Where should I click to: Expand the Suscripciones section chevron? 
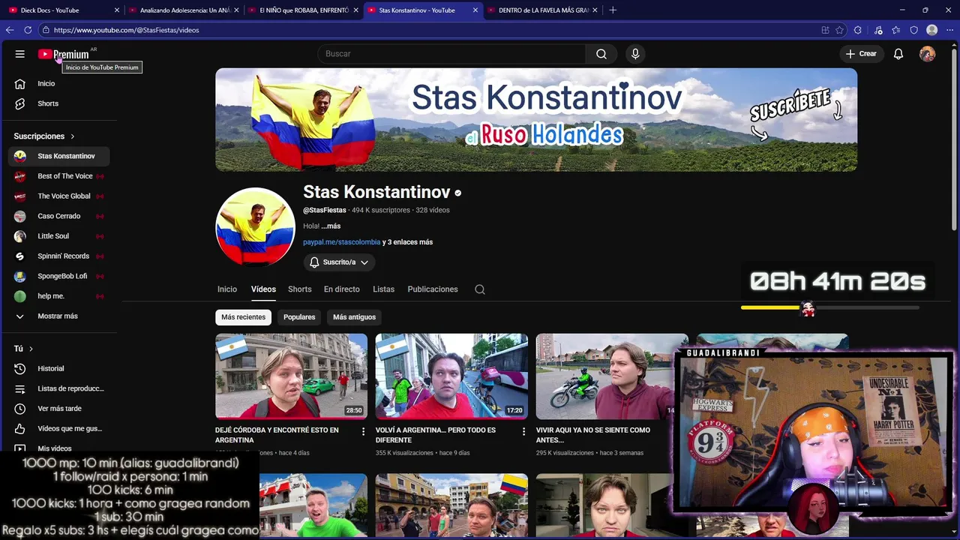[73, 136]
